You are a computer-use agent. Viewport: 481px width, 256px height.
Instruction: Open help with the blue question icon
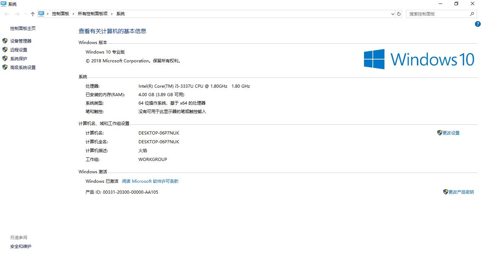click(x=478, y=24)
